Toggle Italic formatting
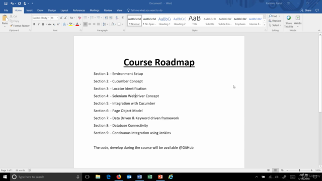The height and width of the screenshot is (181, 322). pyautogui.click(x=39, y=25)
